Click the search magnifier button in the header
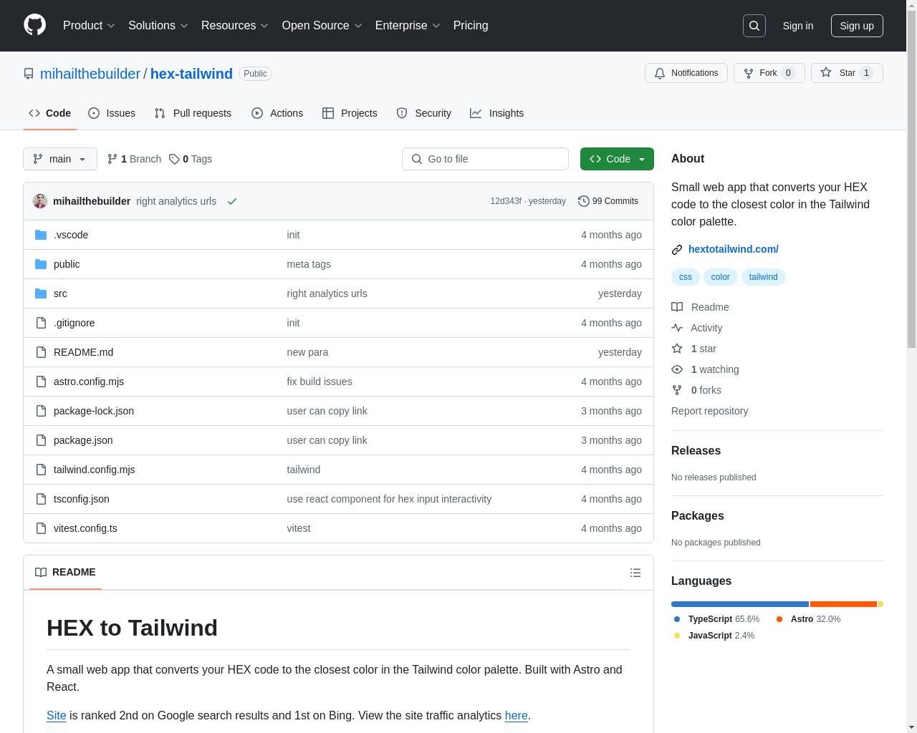The height and width of the screenshot is (733, 917). [754, 26]
